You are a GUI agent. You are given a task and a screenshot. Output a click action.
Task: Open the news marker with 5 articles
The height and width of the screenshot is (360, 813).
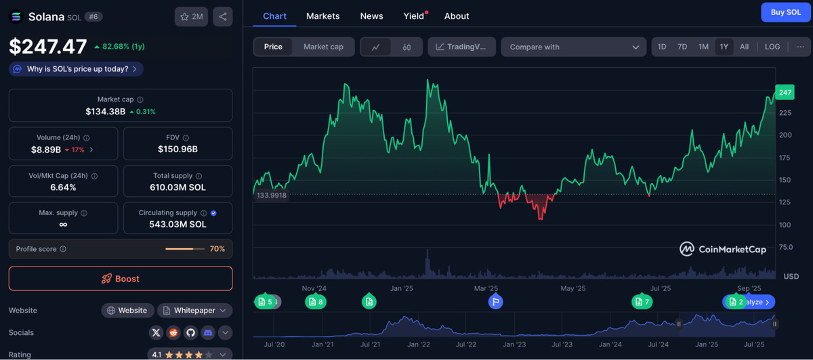265,302
